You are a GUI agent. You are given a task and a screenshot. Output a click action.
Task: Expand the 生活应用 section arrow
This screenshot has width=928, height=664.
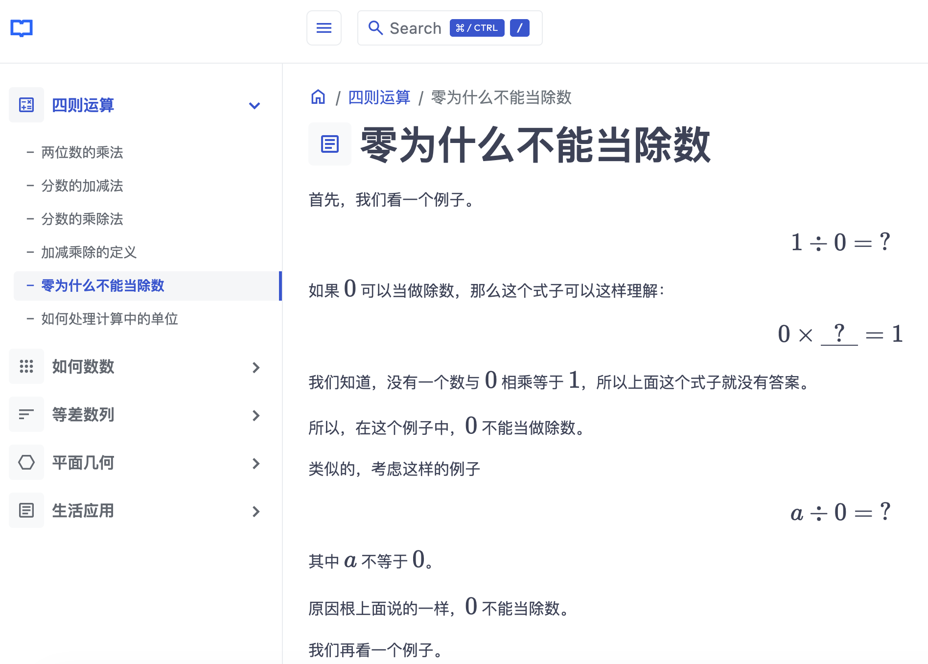255,511
